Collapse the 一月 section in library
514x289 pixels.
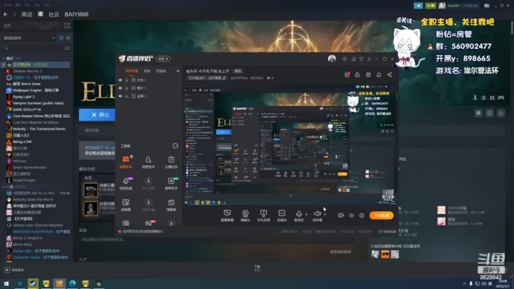pos(4,187)
